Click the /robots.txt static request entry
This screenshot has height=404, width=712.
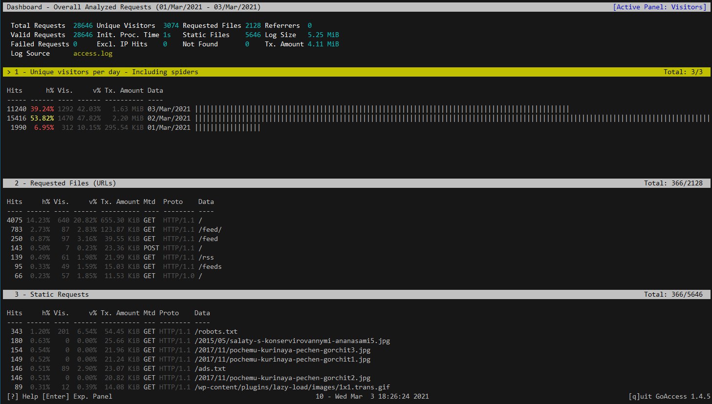[216, 331]
